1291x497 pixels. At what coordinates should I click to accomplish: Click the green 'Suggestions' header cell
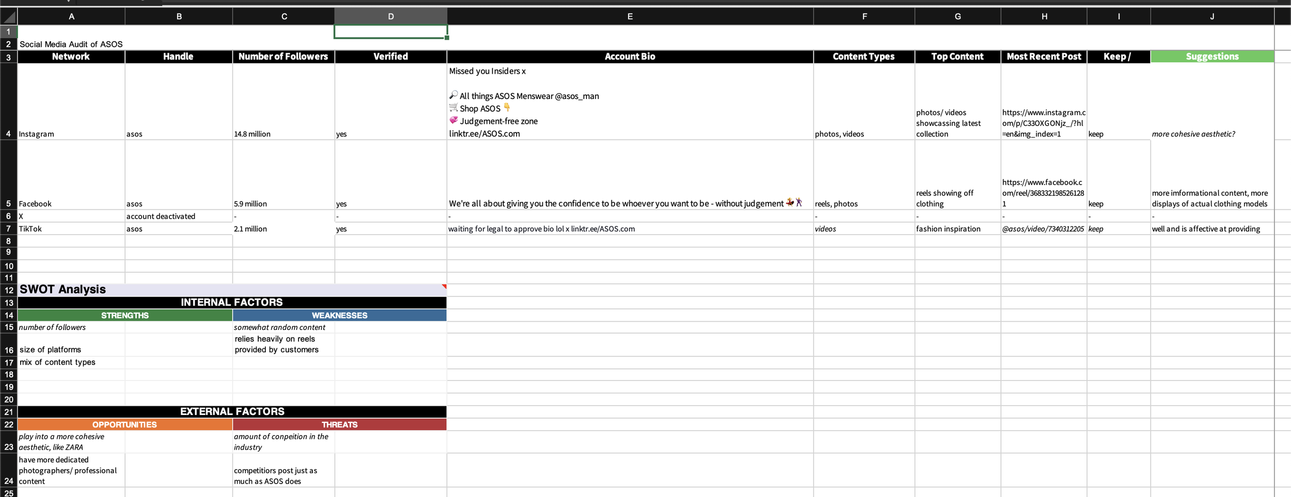1212,57
